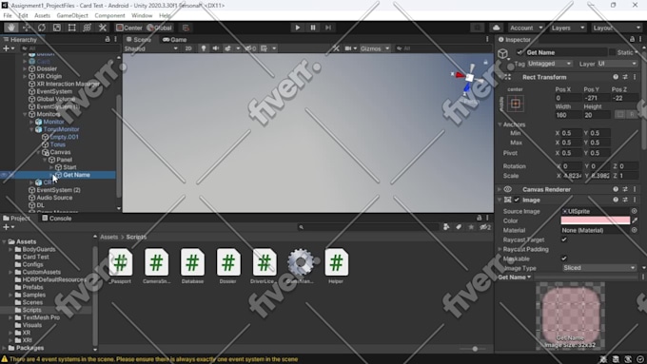Open Tag Untagged dropdown

(x=549, y=64)
